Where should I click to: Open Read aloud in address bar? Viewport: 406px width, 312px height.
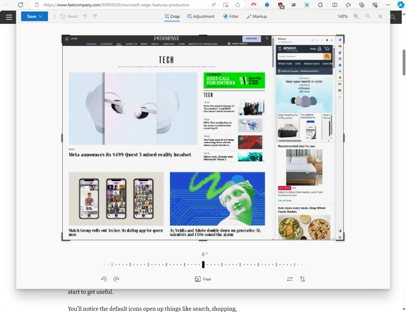[x=214, y=5]
